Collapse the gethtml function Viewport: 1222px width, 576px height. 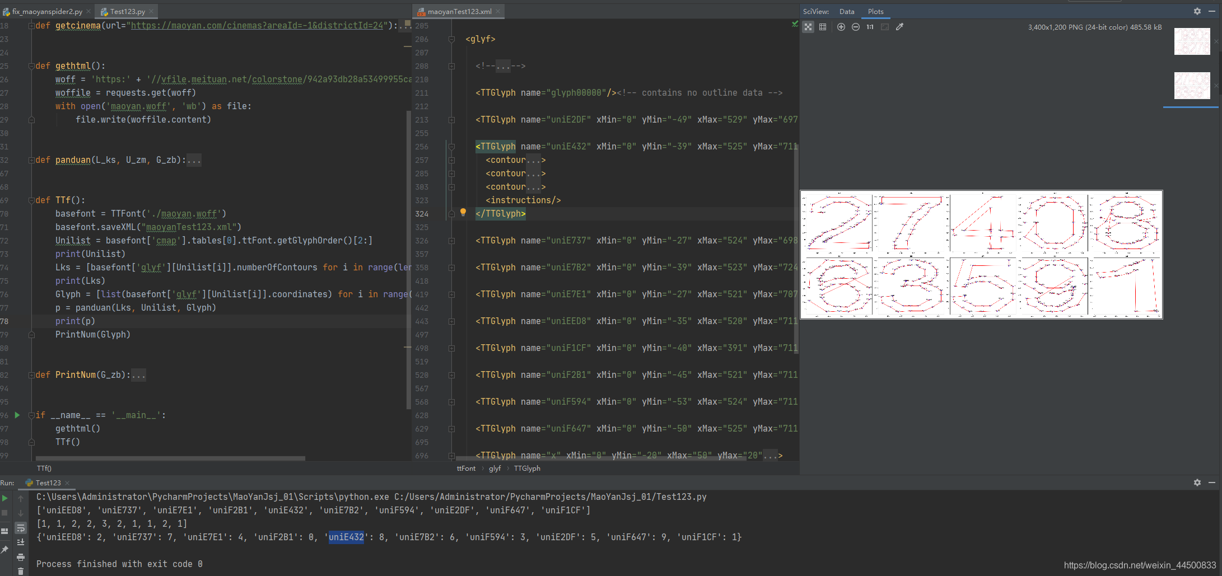(31, 66)
